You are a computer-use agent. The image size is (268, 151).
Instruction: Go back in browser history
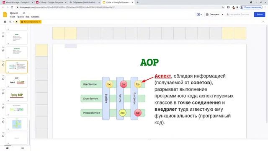[x=3, y=8]
